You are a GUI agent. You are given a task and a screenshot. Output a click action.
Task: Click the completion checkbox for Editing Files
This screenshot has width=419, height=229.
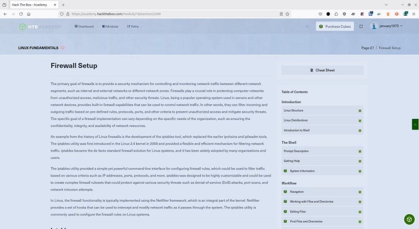pyautogui.click(x=360, y=211)
